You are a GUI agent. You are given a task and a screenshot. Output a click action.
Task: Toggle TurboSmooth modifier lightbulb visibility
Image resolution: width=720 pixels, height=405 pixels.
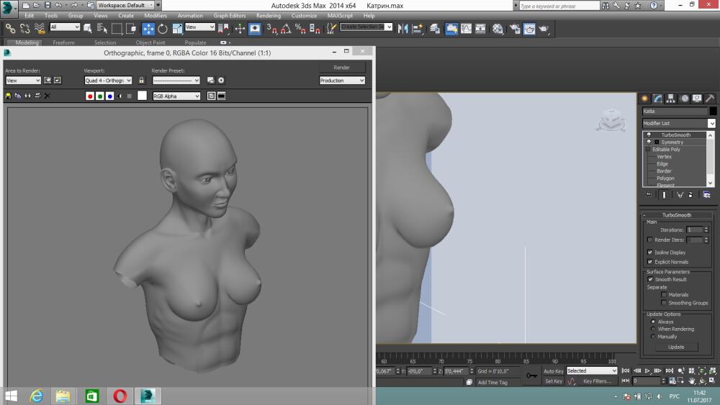point(649,135)
